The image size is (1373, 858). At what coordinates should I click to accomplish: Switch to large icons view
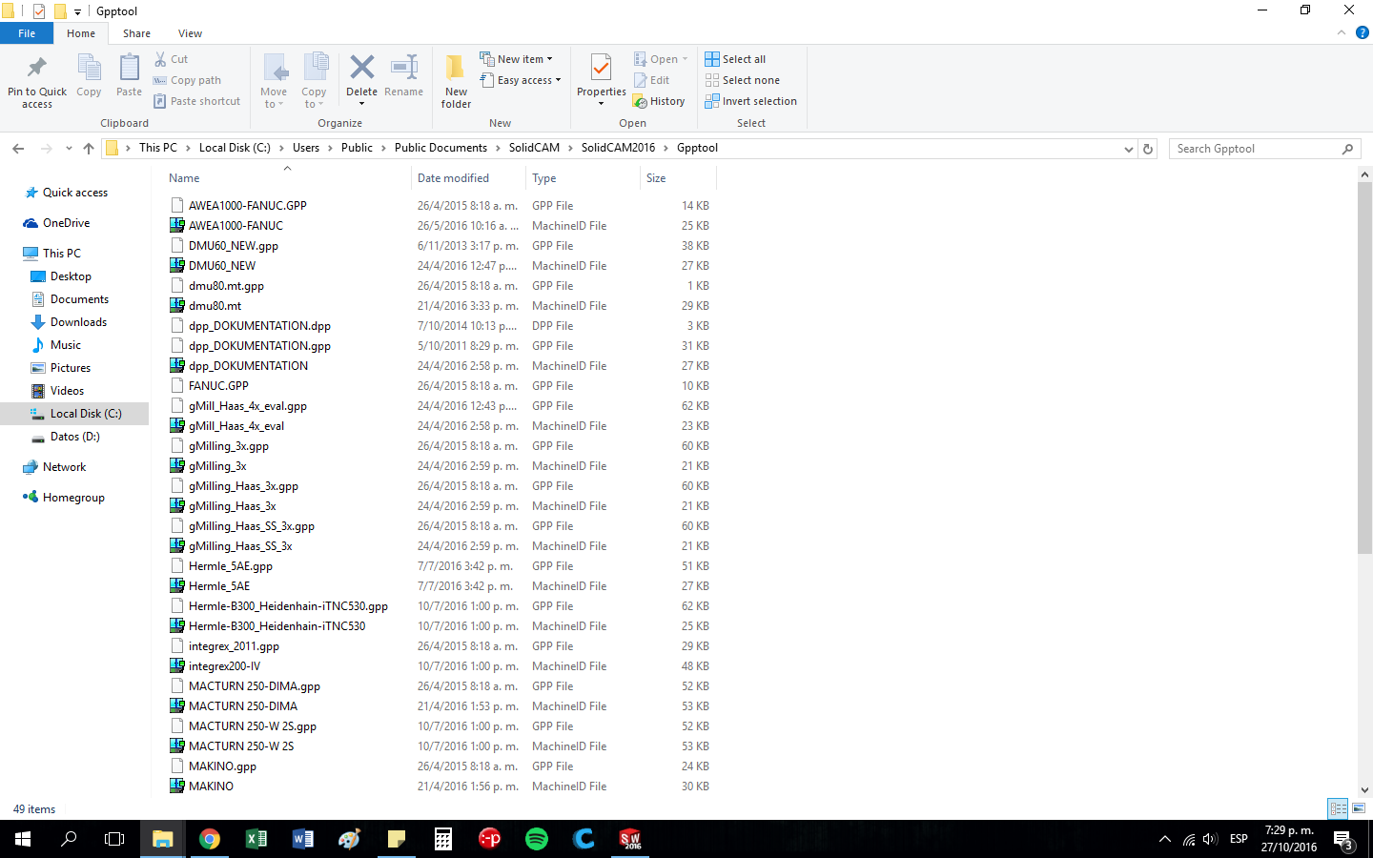[1359, 808]
